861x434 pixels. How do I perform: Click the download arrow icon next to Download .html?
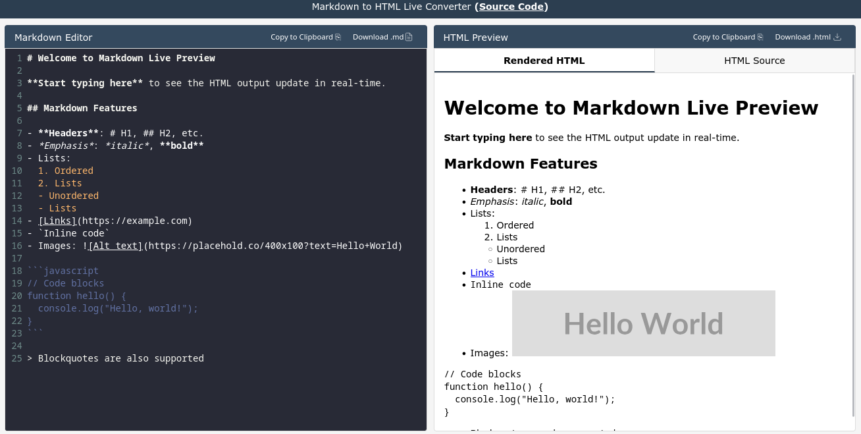pyautogui.click(x=837, y=37)
